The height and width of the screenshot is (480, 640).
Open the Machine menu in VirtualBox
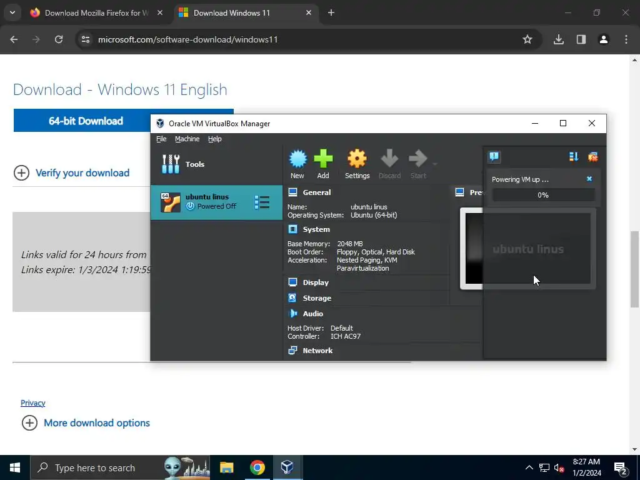pyautogui.click(x=187, y=139)
